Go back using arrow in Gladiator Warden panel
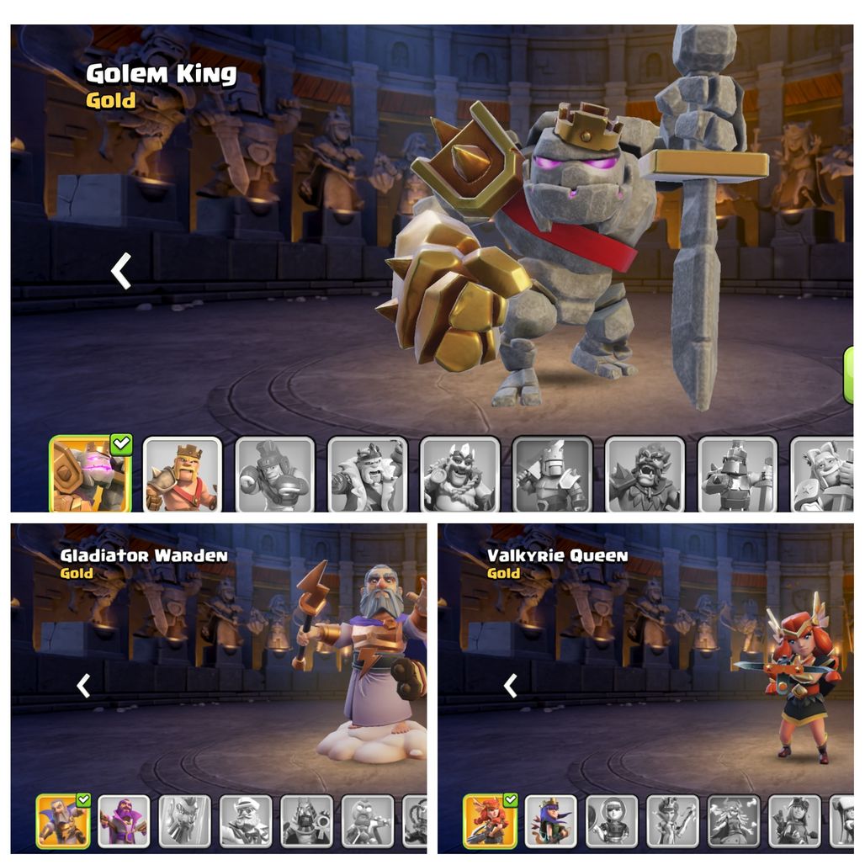The height and width of the screenshot is (865, 865). (x=83, y=686)
